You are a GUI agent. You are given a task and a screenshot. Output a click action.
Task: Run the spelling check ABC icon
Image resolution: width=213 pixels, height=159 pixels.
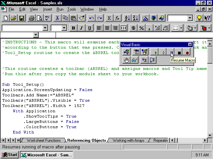click(48, 18)
